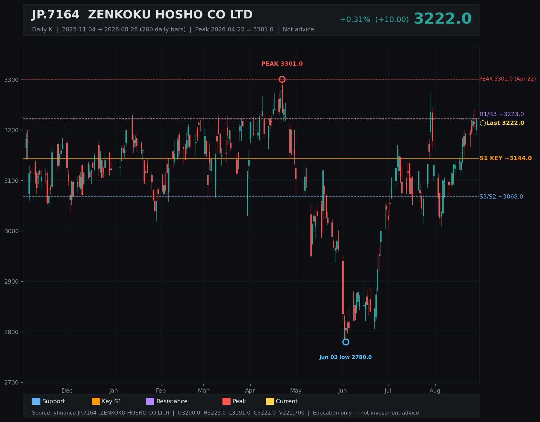Click the orange Key S1 legend swatch
540x422 pixels.
coord(96,401)
